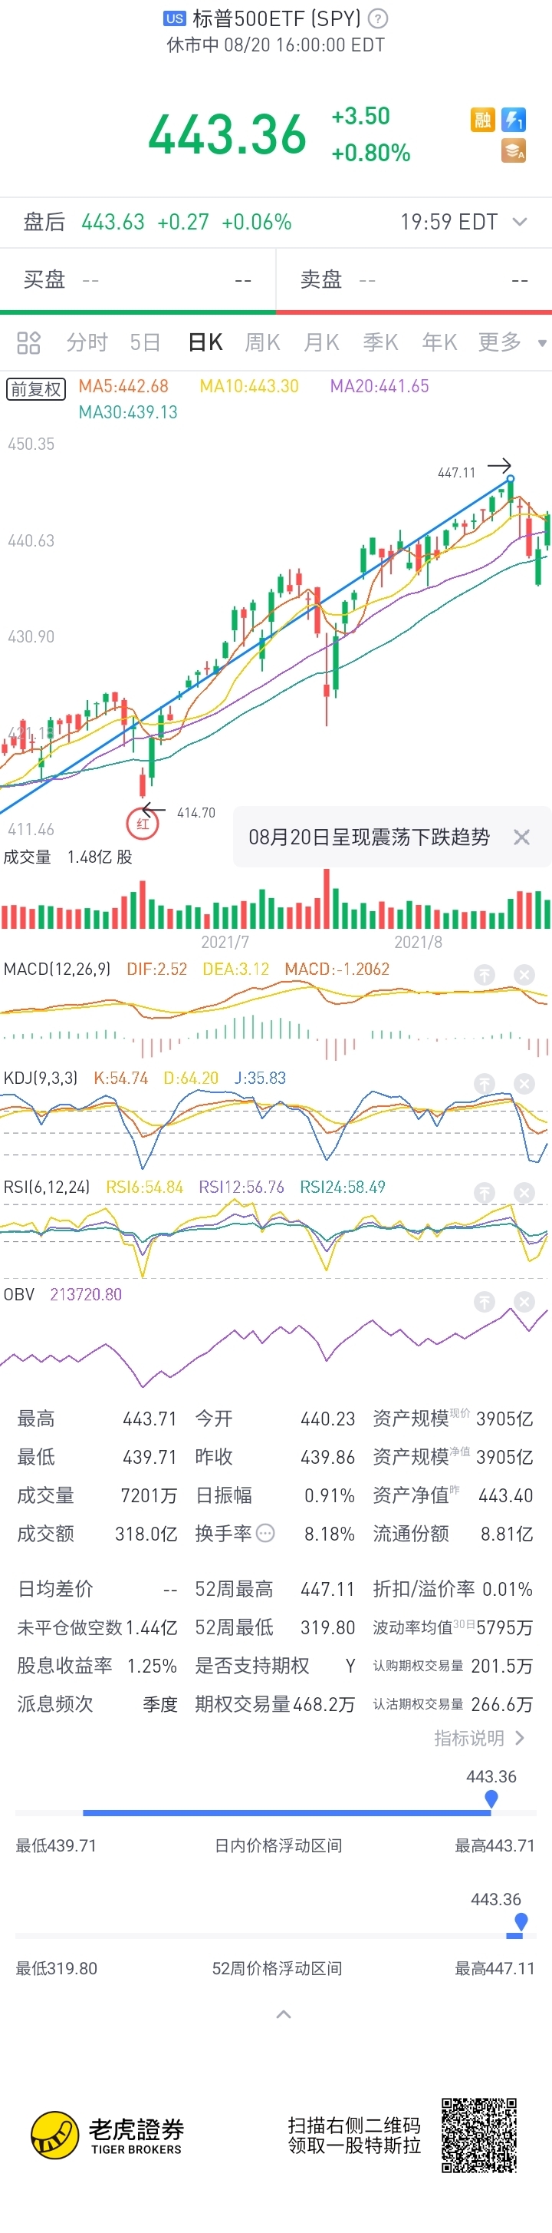
Task: Toggle the 前复权 adjustment setting
Action: point(36,389)
